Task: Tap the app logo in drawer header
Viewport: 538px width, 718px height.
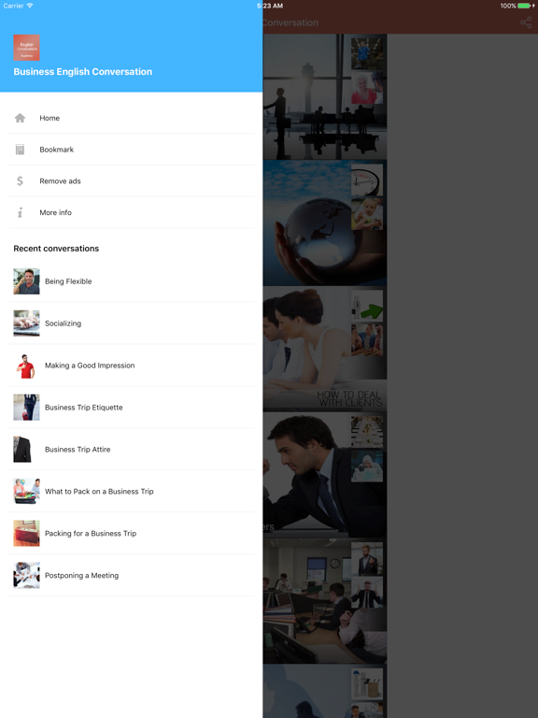Action: [26, 48]
